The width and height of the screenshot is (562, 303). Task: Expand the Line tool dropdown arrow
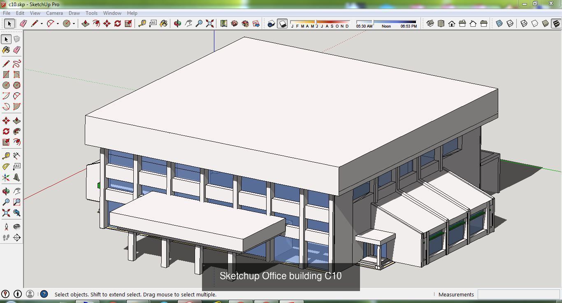click(x=42, y=24)
